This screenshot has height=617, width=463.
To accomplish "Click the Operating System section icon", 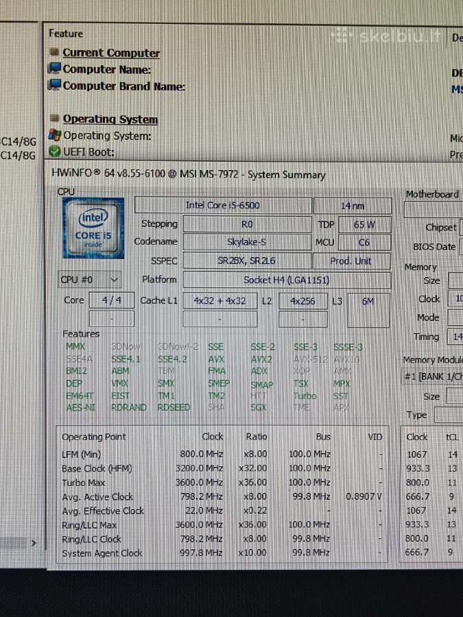I will 55,118.
